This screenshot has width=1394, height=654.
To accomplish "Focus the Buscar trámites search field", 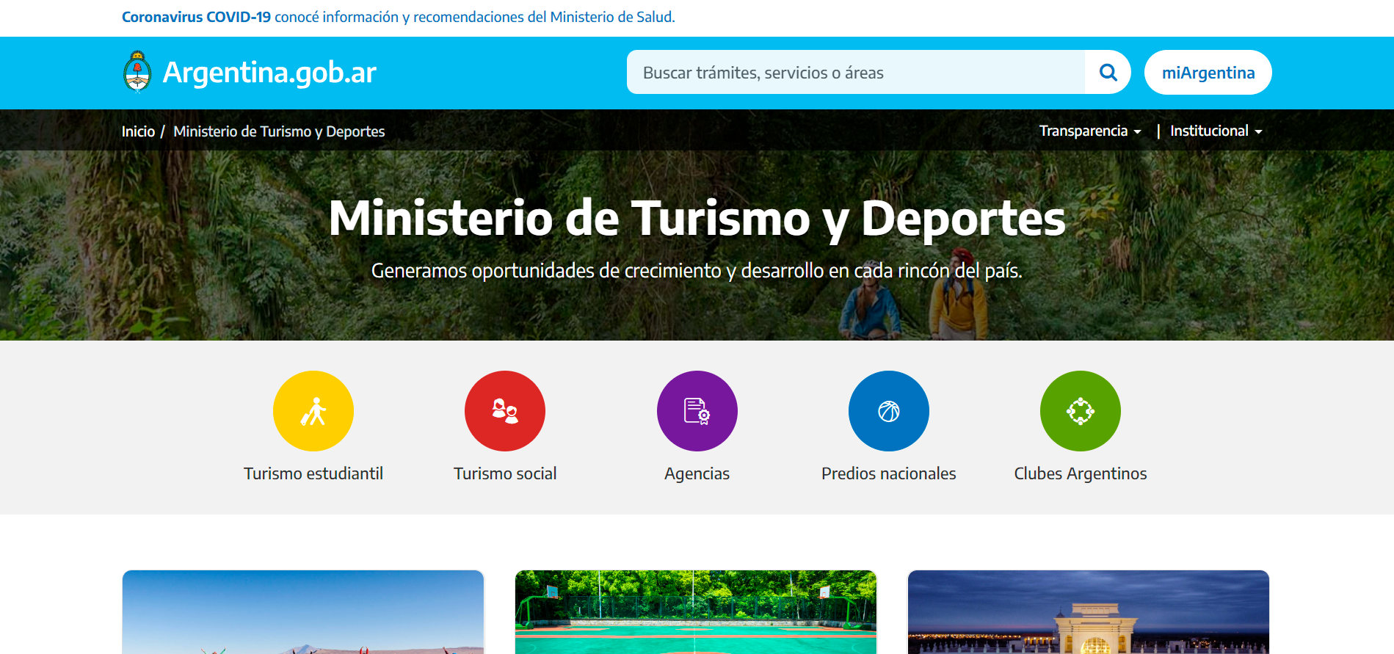I will point(855,73).
